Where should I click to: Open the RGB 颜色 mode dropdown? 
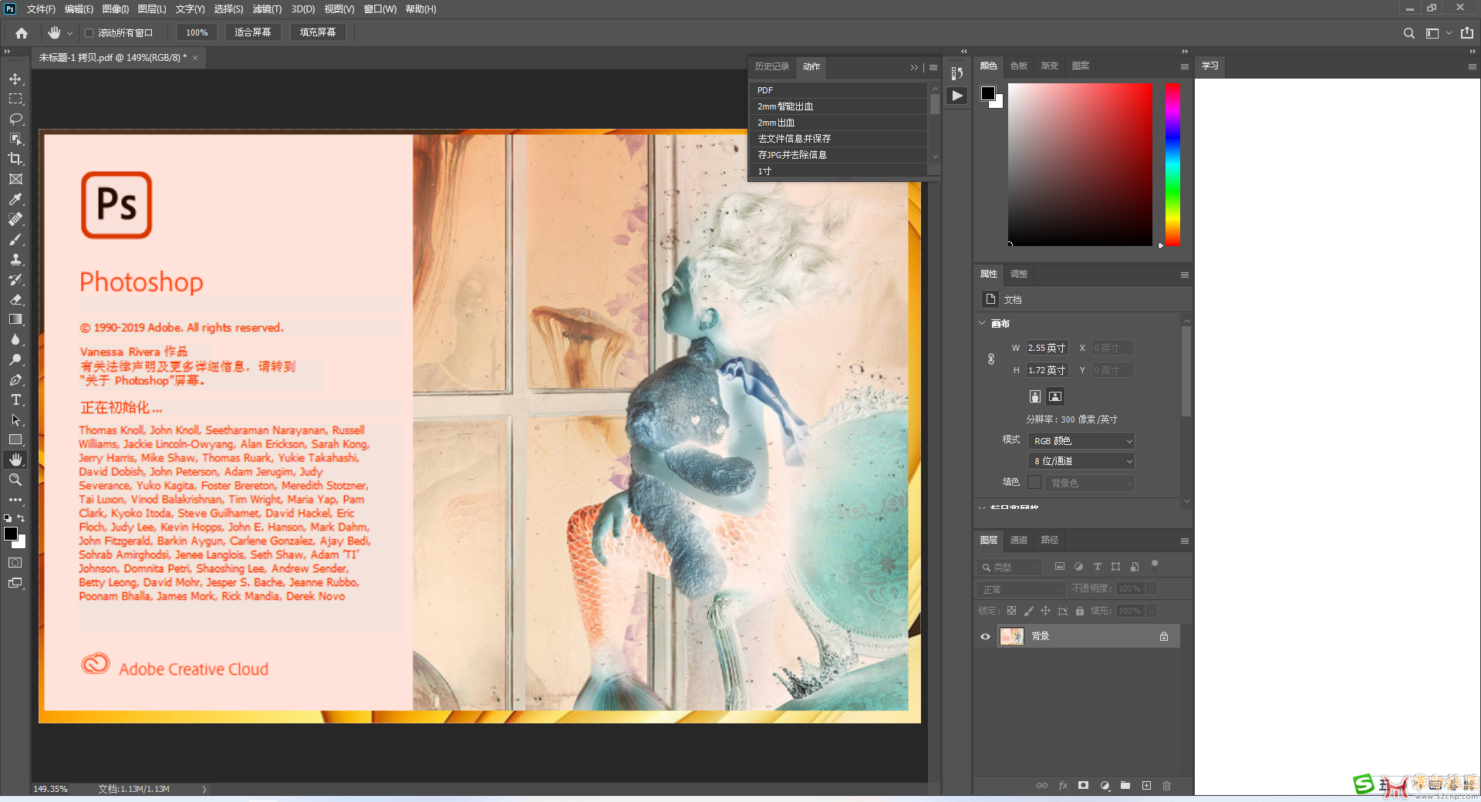(x=1081, y=440)
